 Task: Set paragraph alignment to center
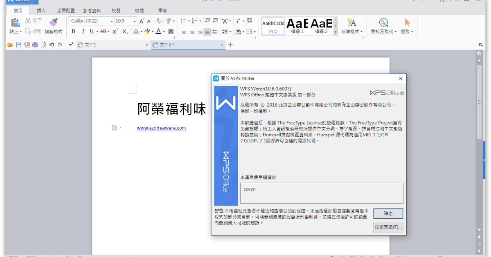(x=192, y=31)
